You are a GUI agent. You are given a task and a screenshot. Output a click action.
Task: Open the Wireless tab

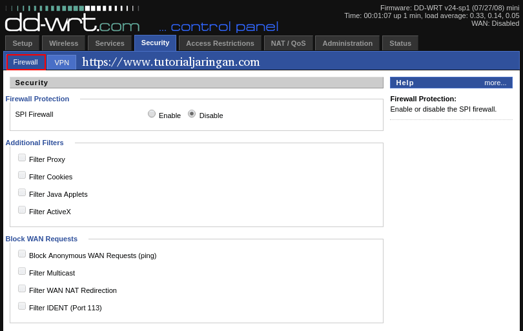click(x=63, y=43)
